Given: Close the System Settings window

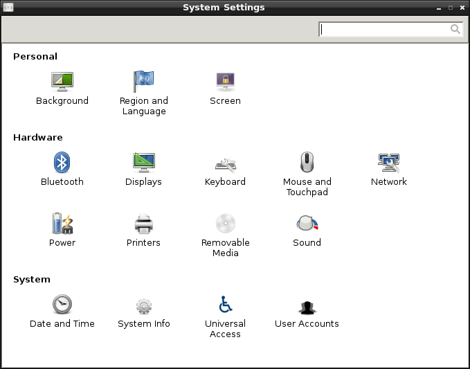Looking at the screenshot, I should click(462, 8).
